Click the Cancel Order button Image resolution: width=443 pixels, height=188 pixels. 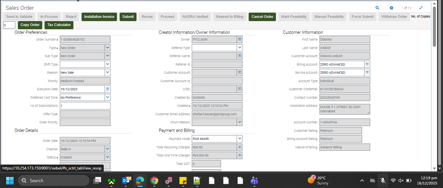point(262,17)
